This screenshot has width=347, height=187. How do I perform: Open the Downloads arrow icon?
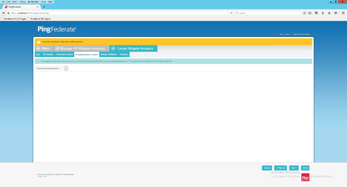click(323, 13)
